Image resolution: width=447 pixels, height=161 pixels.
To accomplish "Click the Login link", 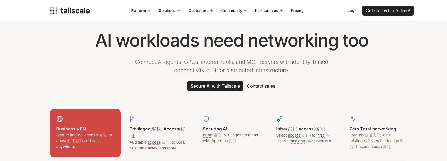I will [353, 11].
